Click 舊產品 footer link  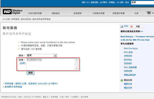tap(46, 97)
